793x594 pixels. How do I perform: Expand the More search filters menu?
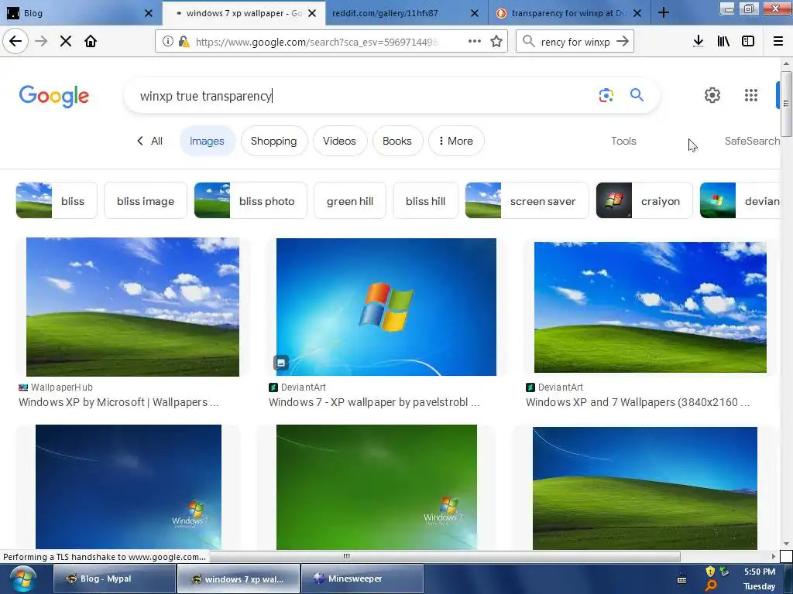click(456, 141)
